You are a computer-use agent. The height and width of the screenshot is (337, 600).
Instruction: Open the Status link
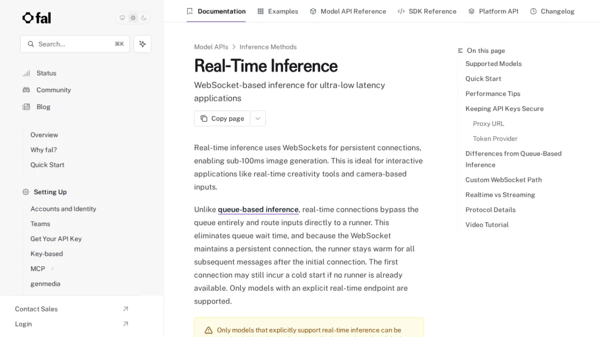[x=46, y=73]
